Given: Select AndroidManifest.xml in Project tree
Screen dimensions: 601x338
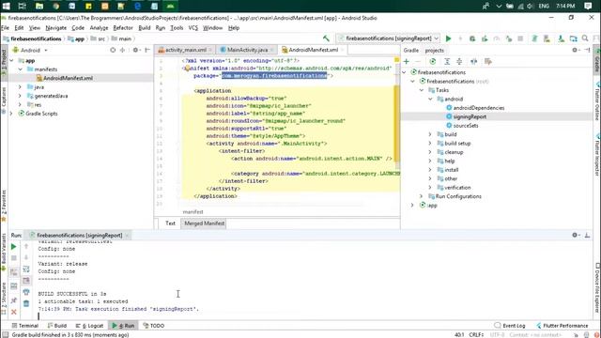Looking at the screenshot, I should point(68,78).
